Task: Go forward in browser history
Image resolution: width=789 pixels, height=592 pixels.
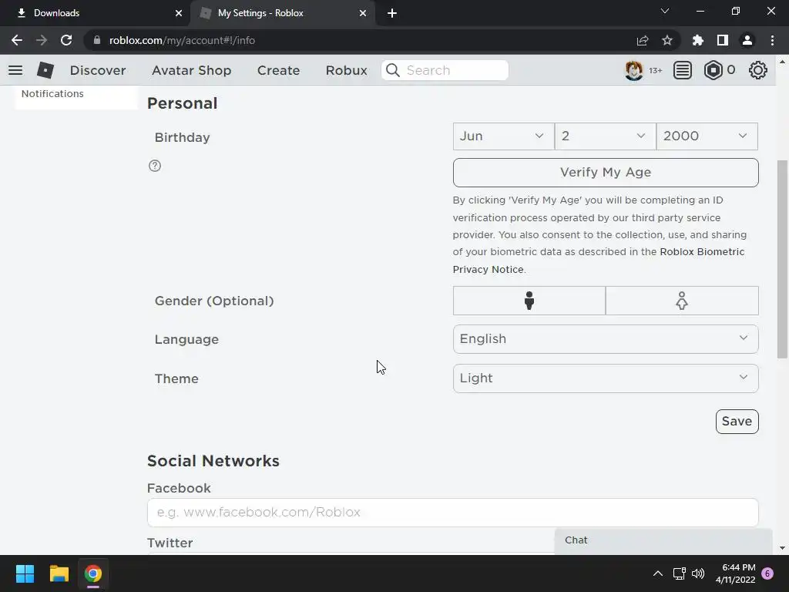Action: [x=42, y=40]
